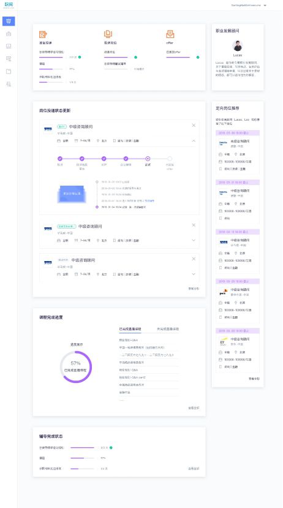Open the highlighted home icon in the sidebar

[x=9, y=21]
